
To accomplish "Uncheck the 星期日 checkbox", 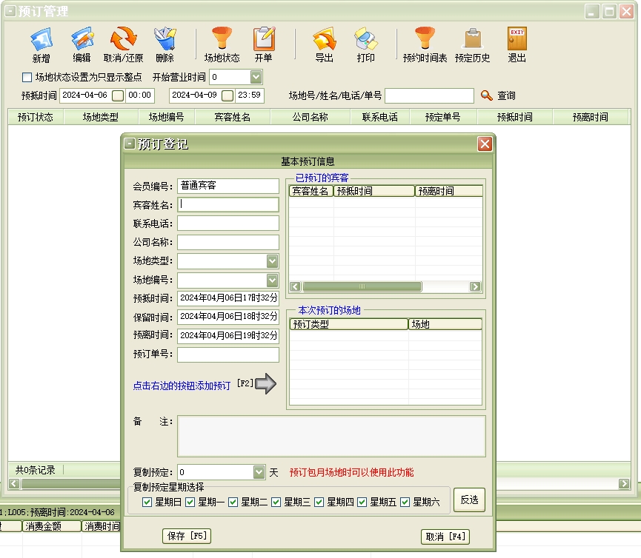I will pyautogui.click(x=147, y=502).
